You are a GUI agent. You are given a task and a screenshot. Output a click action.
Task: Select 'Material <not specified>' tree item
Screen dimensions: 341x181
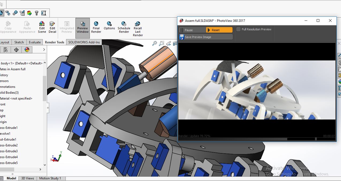click(x=16, y=98)
